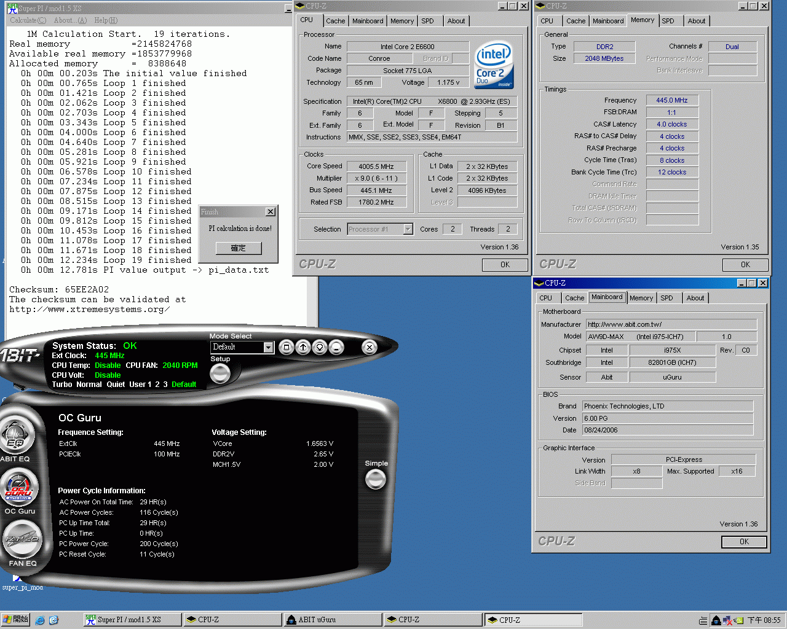Select Quiet mode in uGuru
The image size is (787, 629).
tap(116, 385)
